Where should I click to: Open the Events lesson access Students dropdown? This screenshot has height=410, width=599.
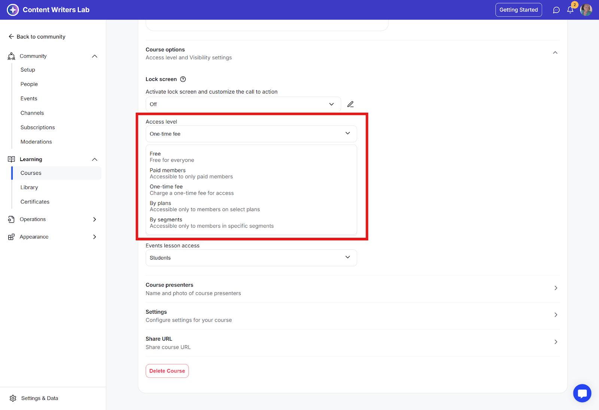point(251,258)
